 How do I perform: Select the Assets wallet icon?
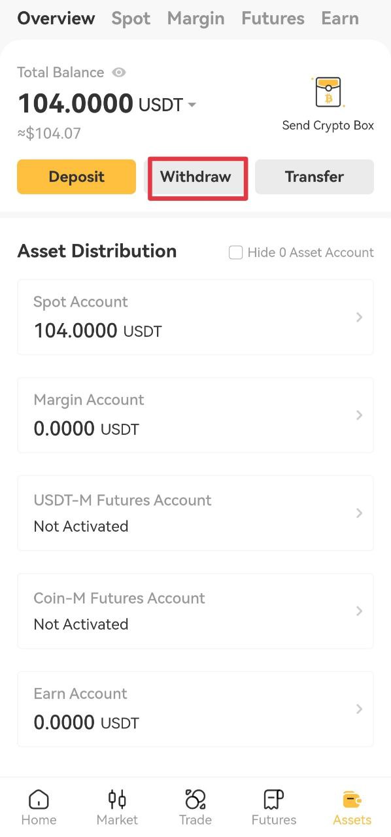point(352,799)
